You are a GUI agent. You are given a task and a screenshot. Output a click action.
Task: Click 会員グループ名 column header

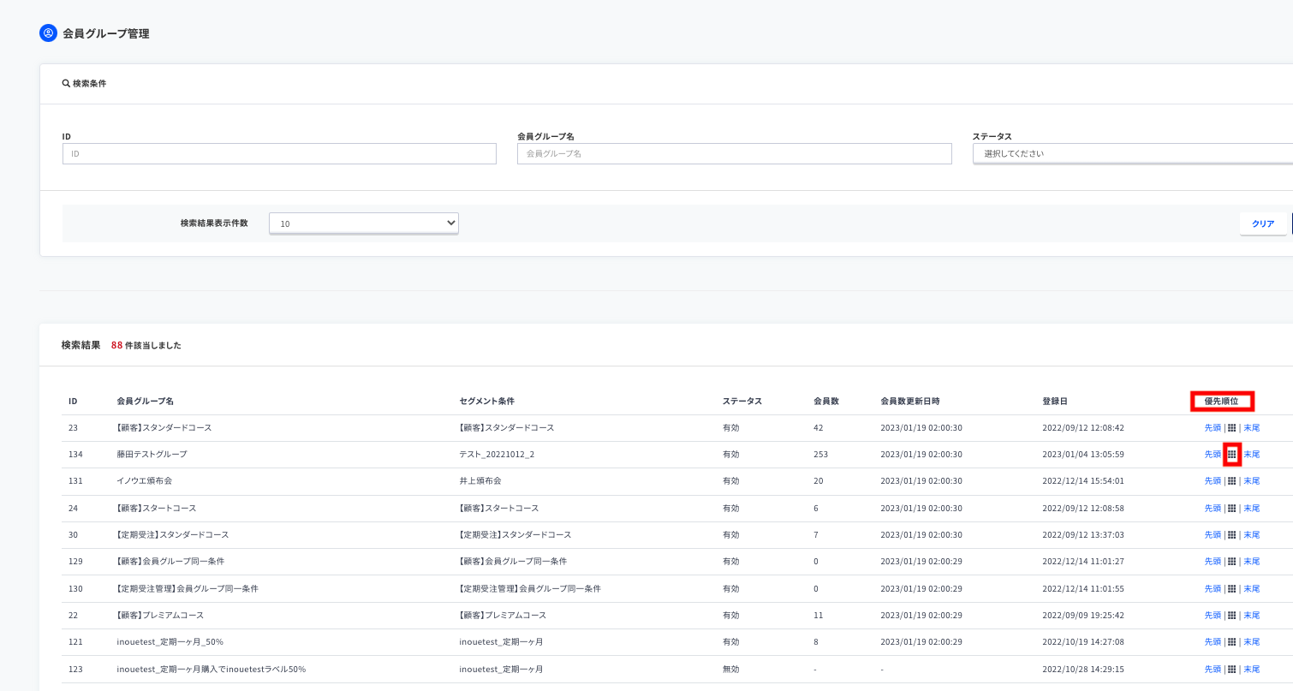[x=146, y=401]
